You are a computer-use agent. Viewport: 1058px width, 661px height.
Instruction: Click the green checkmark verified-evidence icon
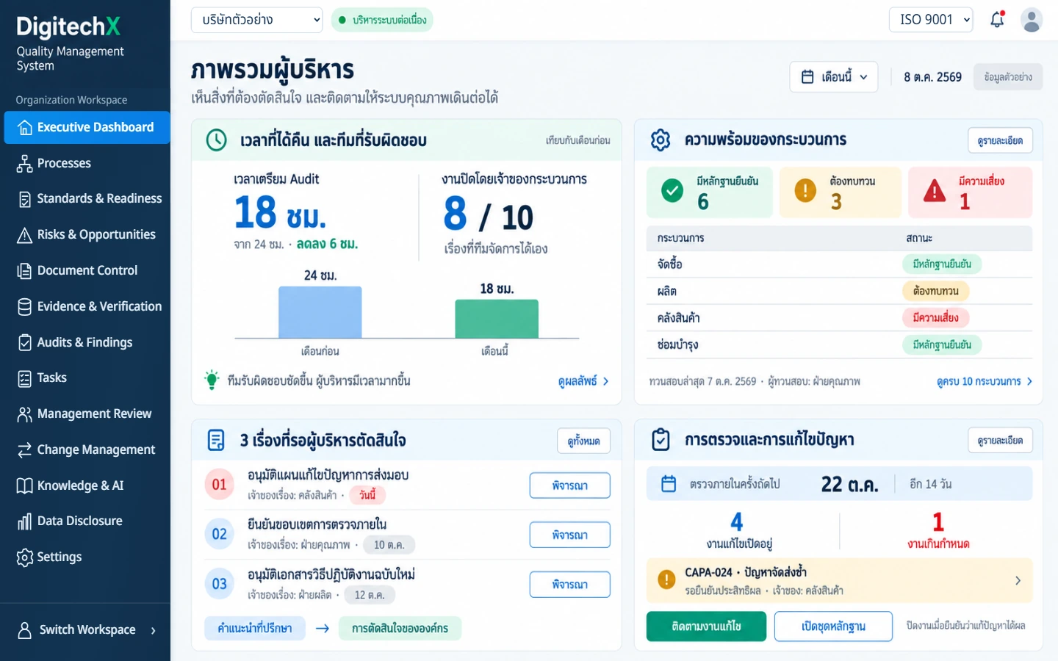pos(672,191)
